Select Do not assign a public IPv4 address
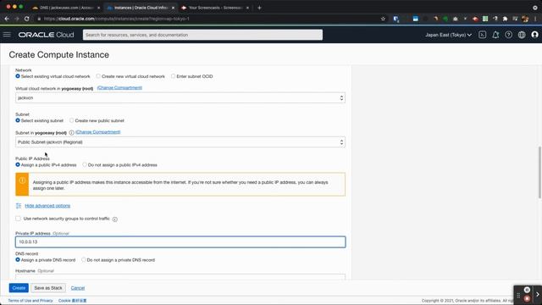This screenshot has width=542, height=305. [x=85, y=164]
